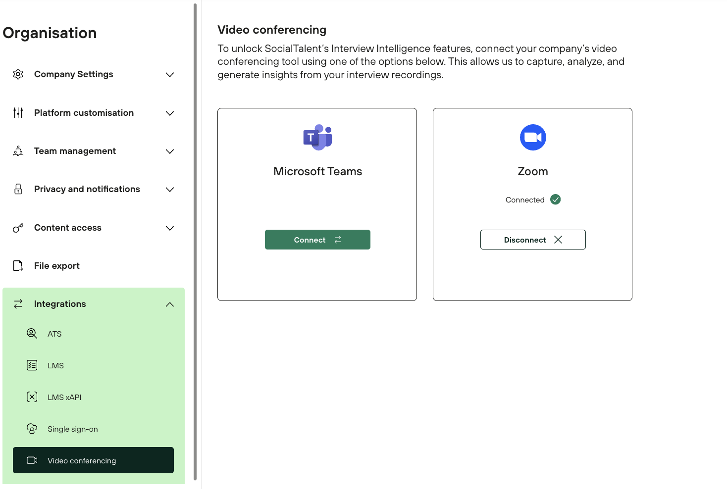The image size is (727, 499).
Task: Expand the Team management chevron
Action: (x=170, y=151)
